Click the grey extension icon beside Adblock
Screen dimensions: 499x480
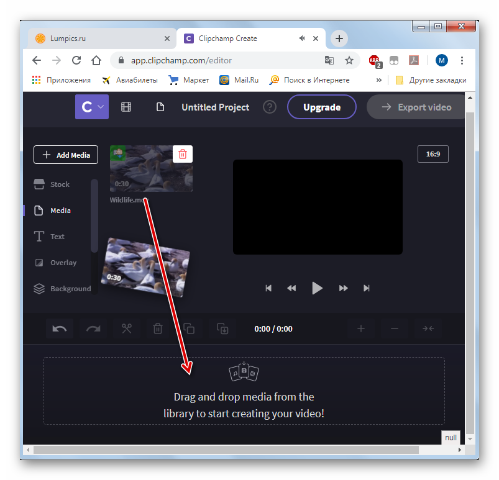pyautogui.click(x=394, y=60)
